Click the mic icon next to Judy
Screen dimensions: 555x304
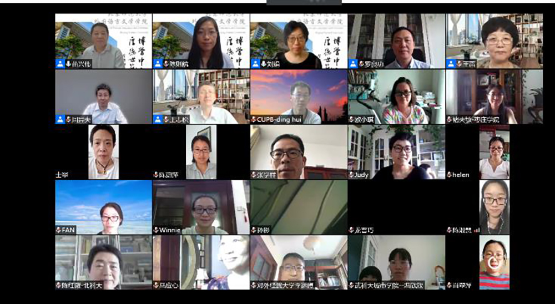coord(351,175)
